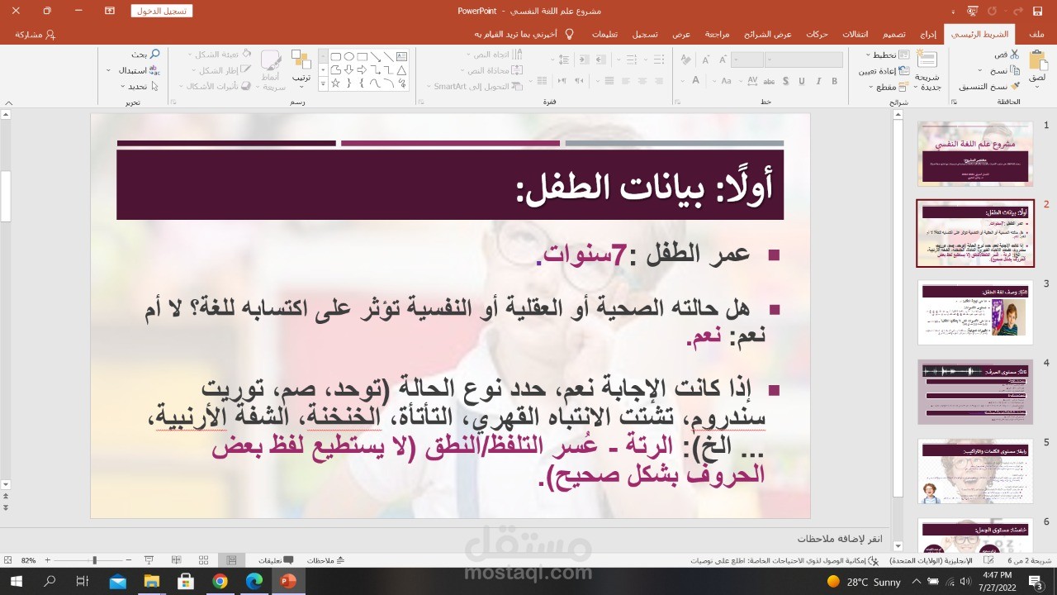This screenshot has height=595, width=1057.
Task: Pick the oval shape in shapes gallery
Action: click(x=349, y=56)
